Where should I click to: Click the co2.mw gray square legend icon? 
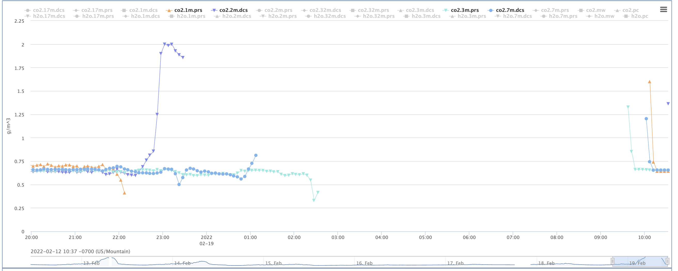(x=581, y=10)
